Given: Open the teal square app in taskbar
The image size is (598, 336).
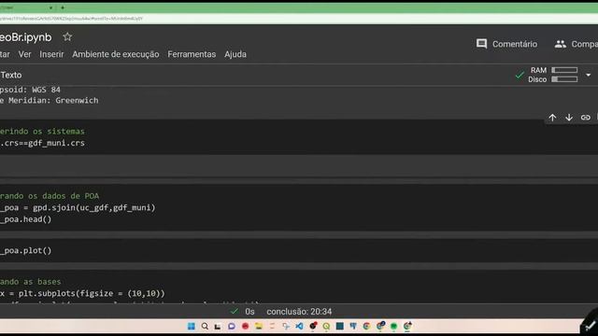Looking at the screenshot, I should 340,326.
